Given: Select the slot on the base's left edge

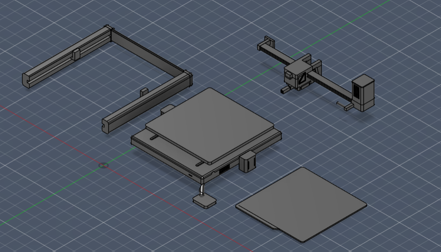Looking at the screenshot, I should click(154, 137).
